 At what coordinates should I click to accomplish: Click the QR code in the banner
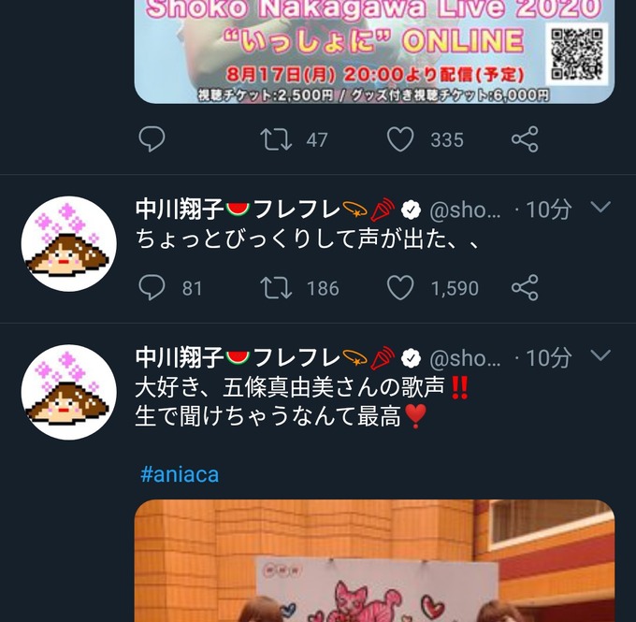click(x=577, y=53)
